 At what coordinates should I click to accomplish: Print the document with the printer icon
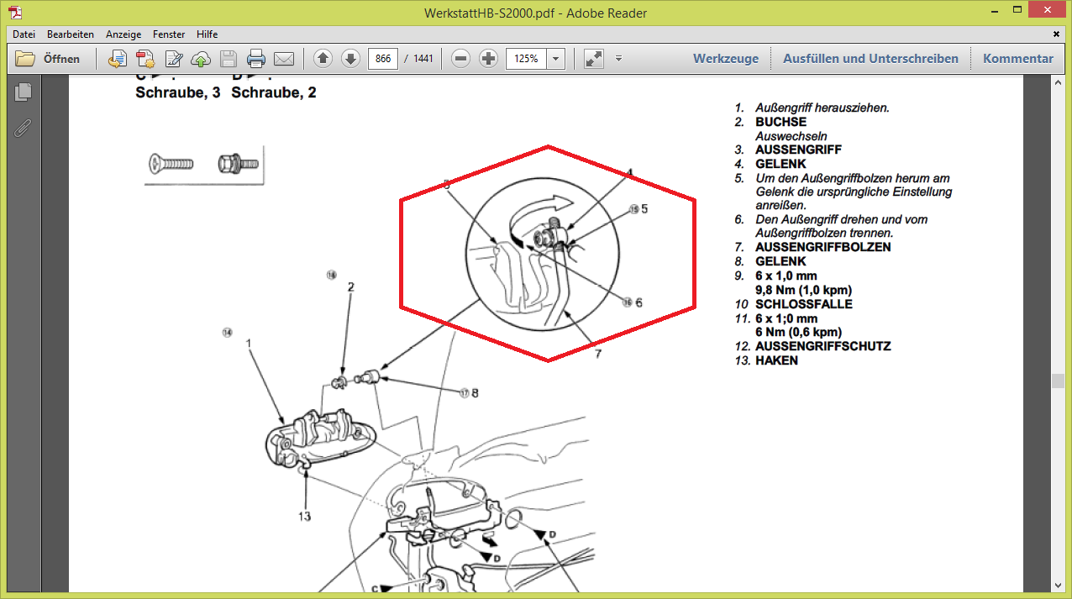pos(256,59)
